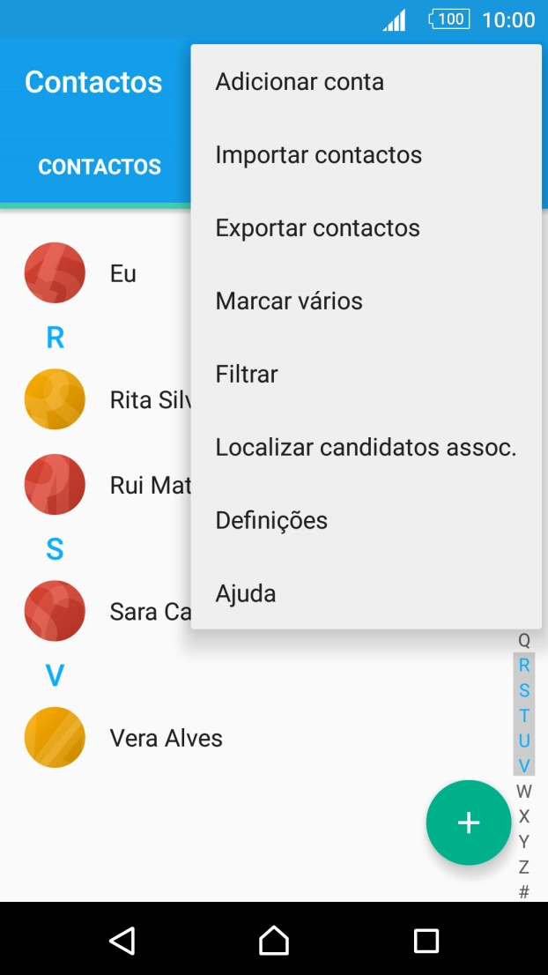Tap the home navigation icon
The height and width of the screenshot is (975, 548).
273,940
